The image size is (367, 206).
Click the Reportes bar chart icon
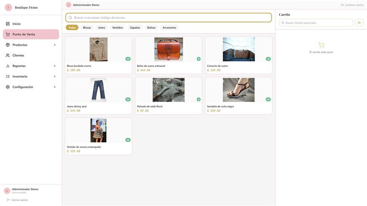(x=8, y=66)
